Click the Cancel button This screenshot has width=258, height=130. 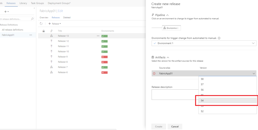[175, 126]
